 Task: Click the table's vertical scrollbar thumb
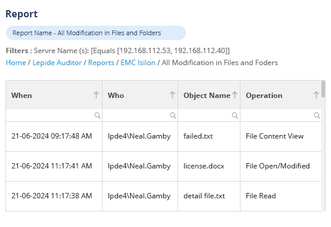tap(323, 89)
